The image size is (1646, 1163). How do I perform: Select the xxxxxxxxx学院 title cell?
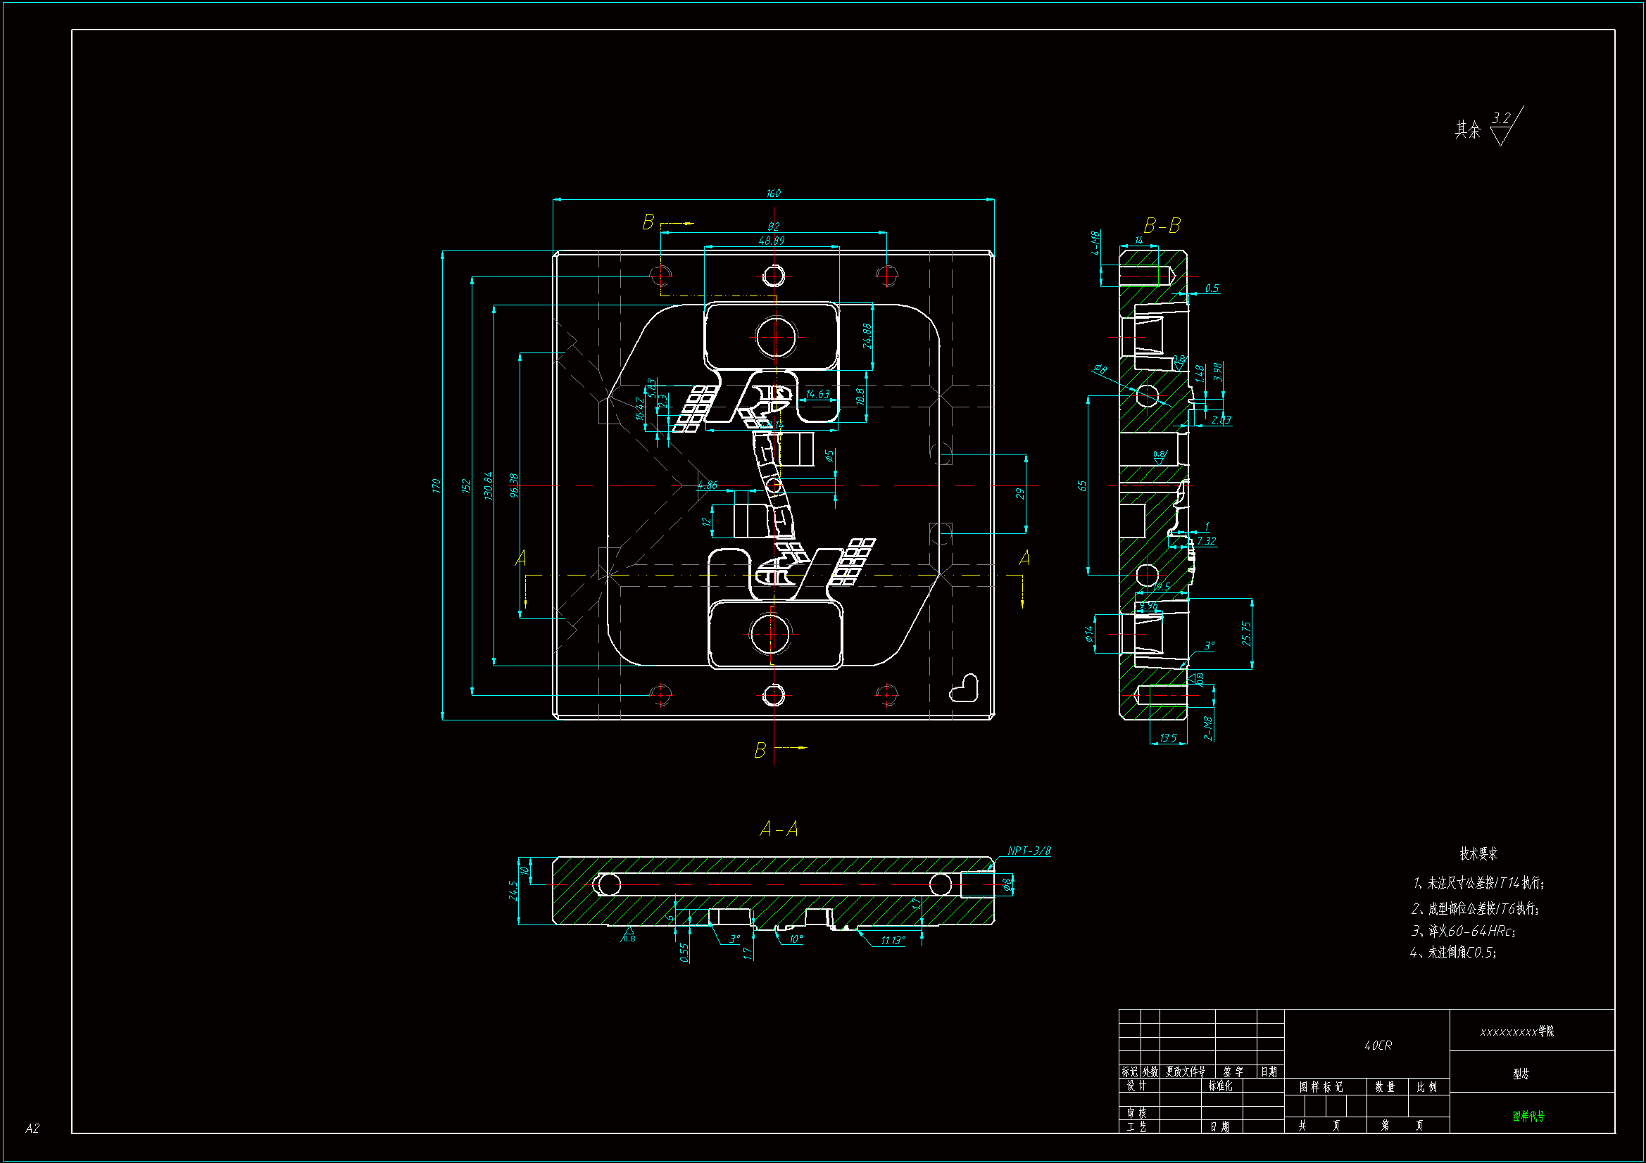click(1517, 1031)
